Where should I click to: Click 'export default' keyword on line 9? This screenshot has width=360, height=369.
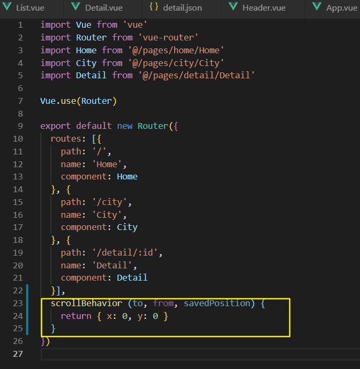click(x=76, y=126)
